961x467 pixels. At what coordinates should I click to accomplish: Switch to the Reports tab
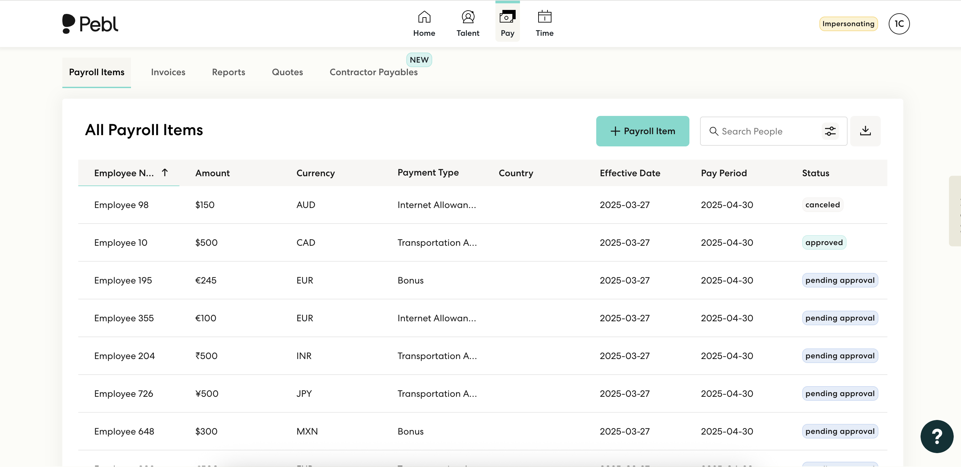228,72
